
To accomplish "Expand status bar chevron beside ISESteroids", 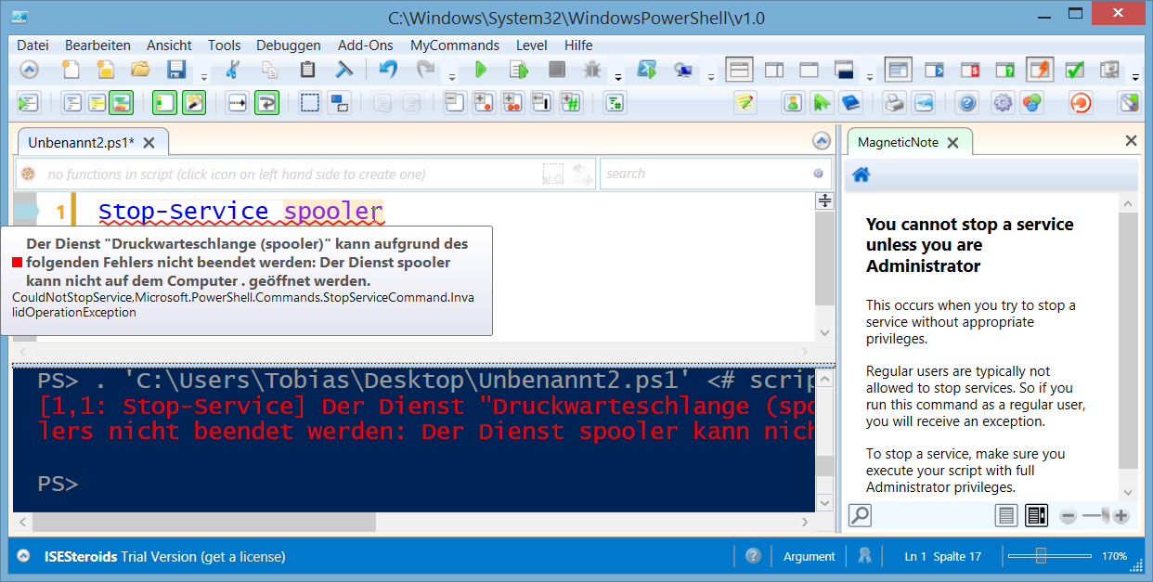I will pyautogui.click(x=24, y=556).
